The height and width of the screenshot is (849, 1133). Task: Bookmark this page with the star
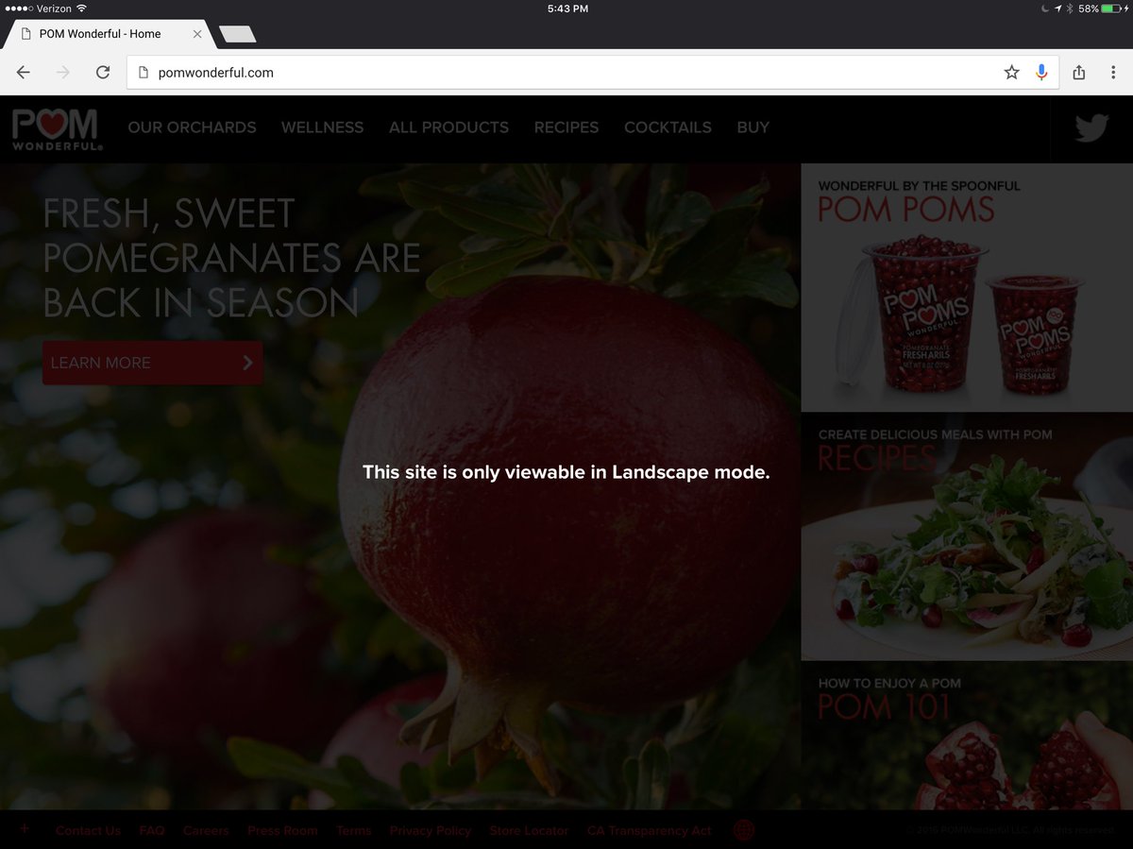tap(1011, 72)
